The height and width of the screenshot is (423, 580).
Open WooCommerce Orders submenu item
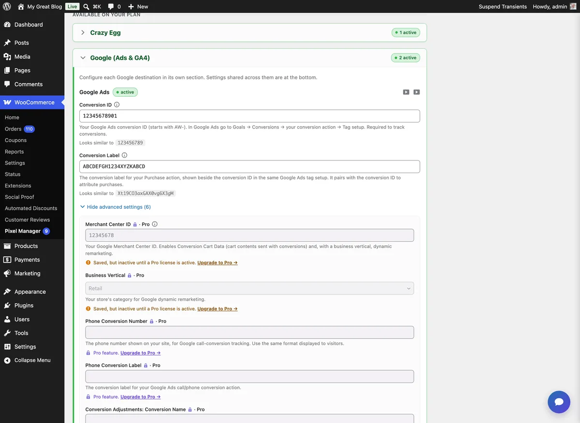tap(13, 129)
